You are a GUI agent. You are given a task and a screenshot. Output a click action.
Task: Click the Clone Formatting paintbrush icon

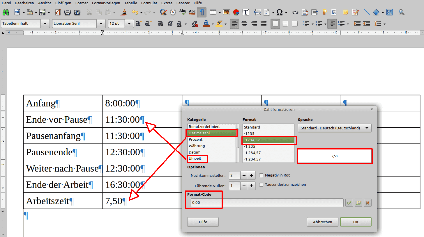(x=124, y=12)
